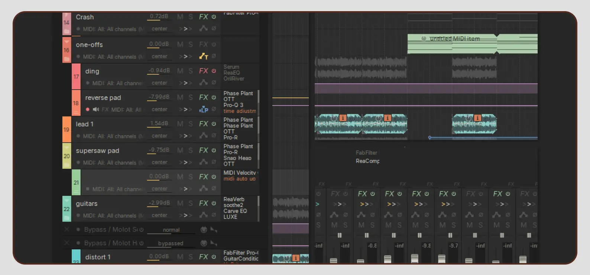Open FX chain of the Crash track
Screen dimensions: 590x275
click(204, 17)
